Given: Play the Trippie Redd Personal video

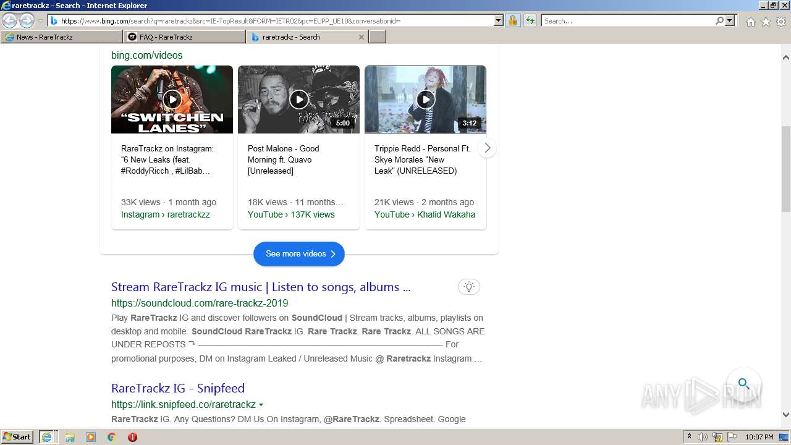Looking at the screenshot, I should pyautogui.click(x=425, y=100).
